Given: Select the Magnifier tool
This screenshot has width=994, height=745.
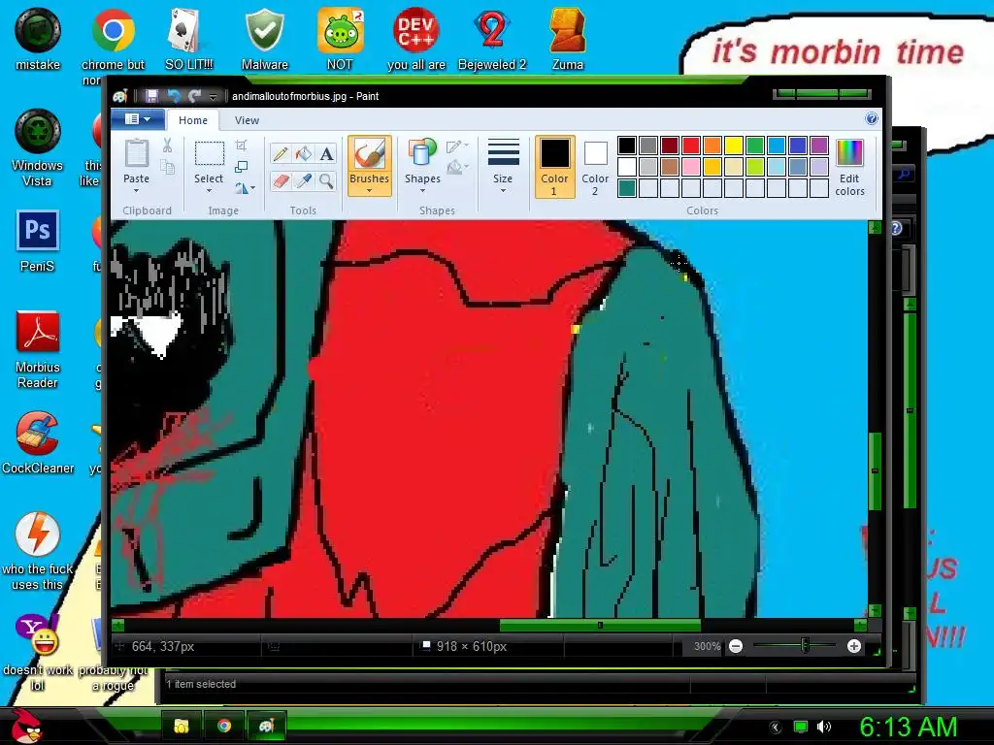Looking at the screenshot, I should coord(326,181).
